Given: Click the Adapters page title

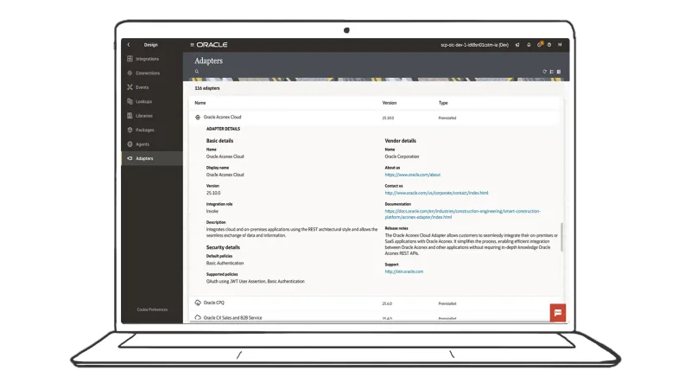Looking at the screenshot, I should (208, 61).
